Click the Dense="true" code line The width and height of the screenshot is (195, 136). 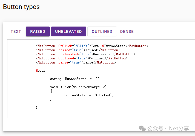(76, 62)
